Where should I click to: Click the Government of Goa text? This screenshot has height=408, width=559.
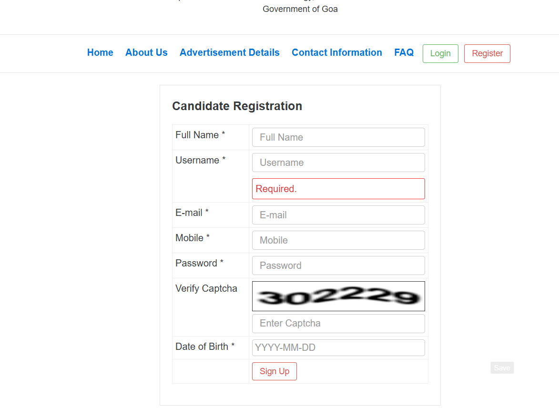(300, 9)
